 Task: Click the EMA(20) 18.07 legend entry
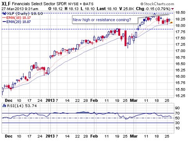[x=16, y=22]
